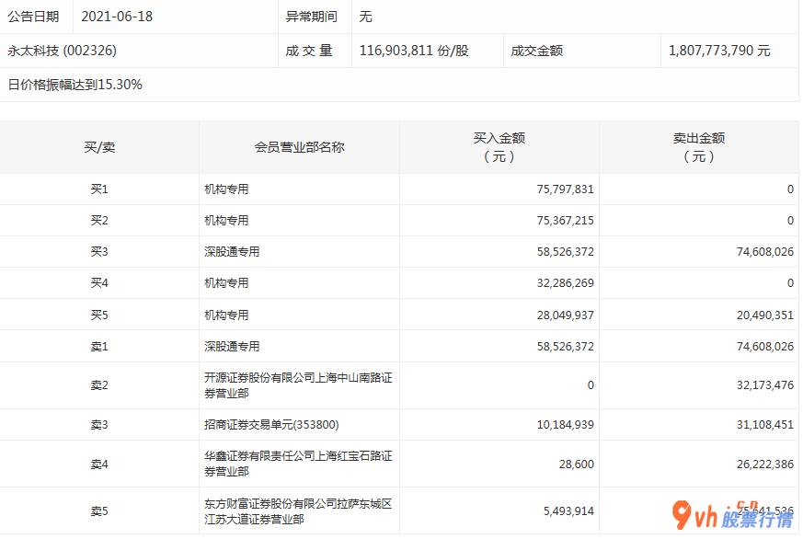Click buy amount 75,367,215
The height and width of the screenshot is (539, 803).
pos(566,220)
